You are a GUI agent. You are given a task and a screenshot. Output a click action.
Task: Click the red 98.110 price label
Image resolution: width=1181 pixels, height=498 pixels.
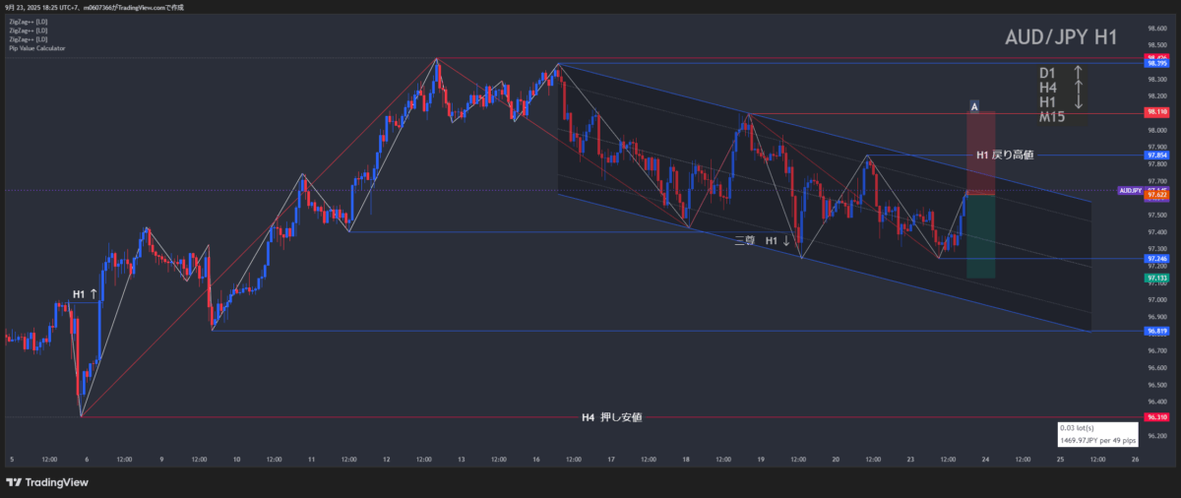[x=1156, y=113]
